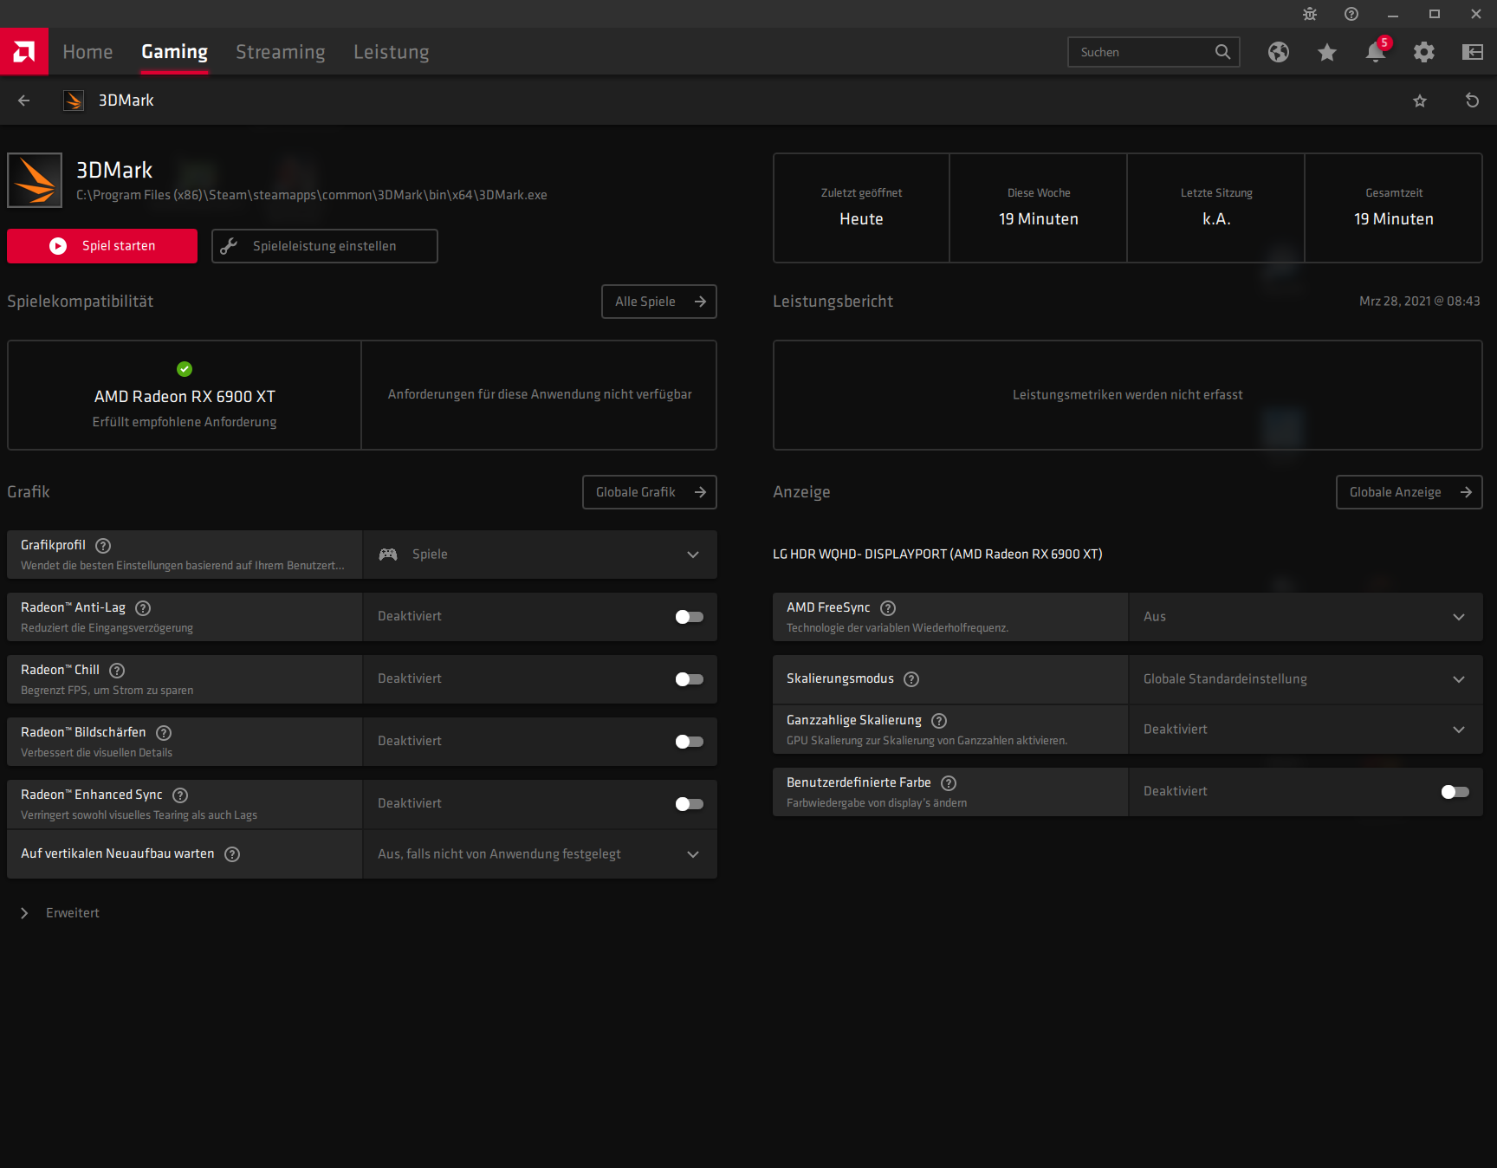Screen dimensions: 1497x1168
Task: Enable Radeon Chill toggle
Action: pos(690,679)
